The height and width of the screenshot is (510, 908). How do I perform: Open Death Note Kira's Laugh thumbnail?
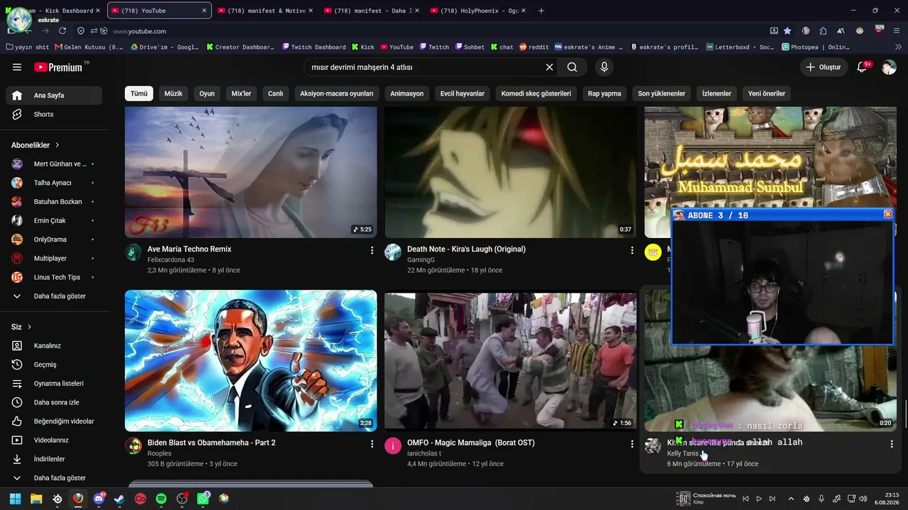(510, 172)
